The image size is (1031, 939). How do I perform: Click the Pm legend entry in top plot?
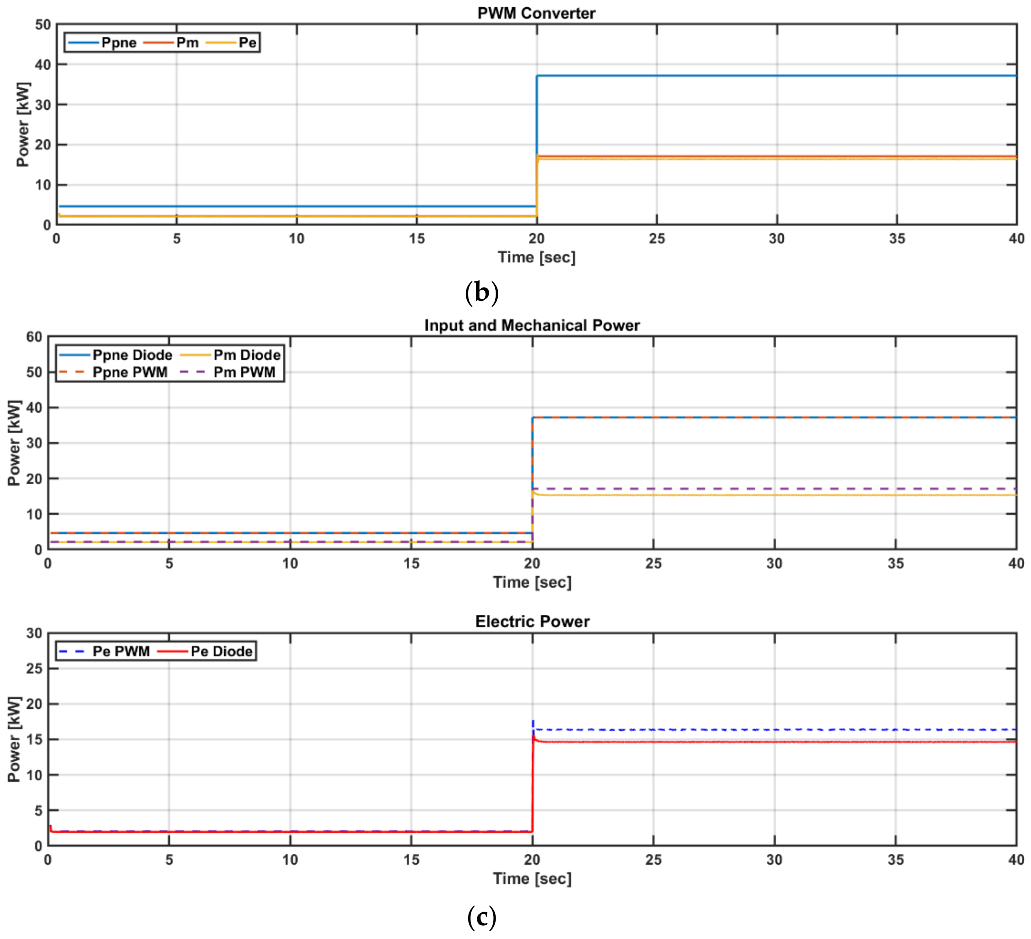tap(187, 42)
